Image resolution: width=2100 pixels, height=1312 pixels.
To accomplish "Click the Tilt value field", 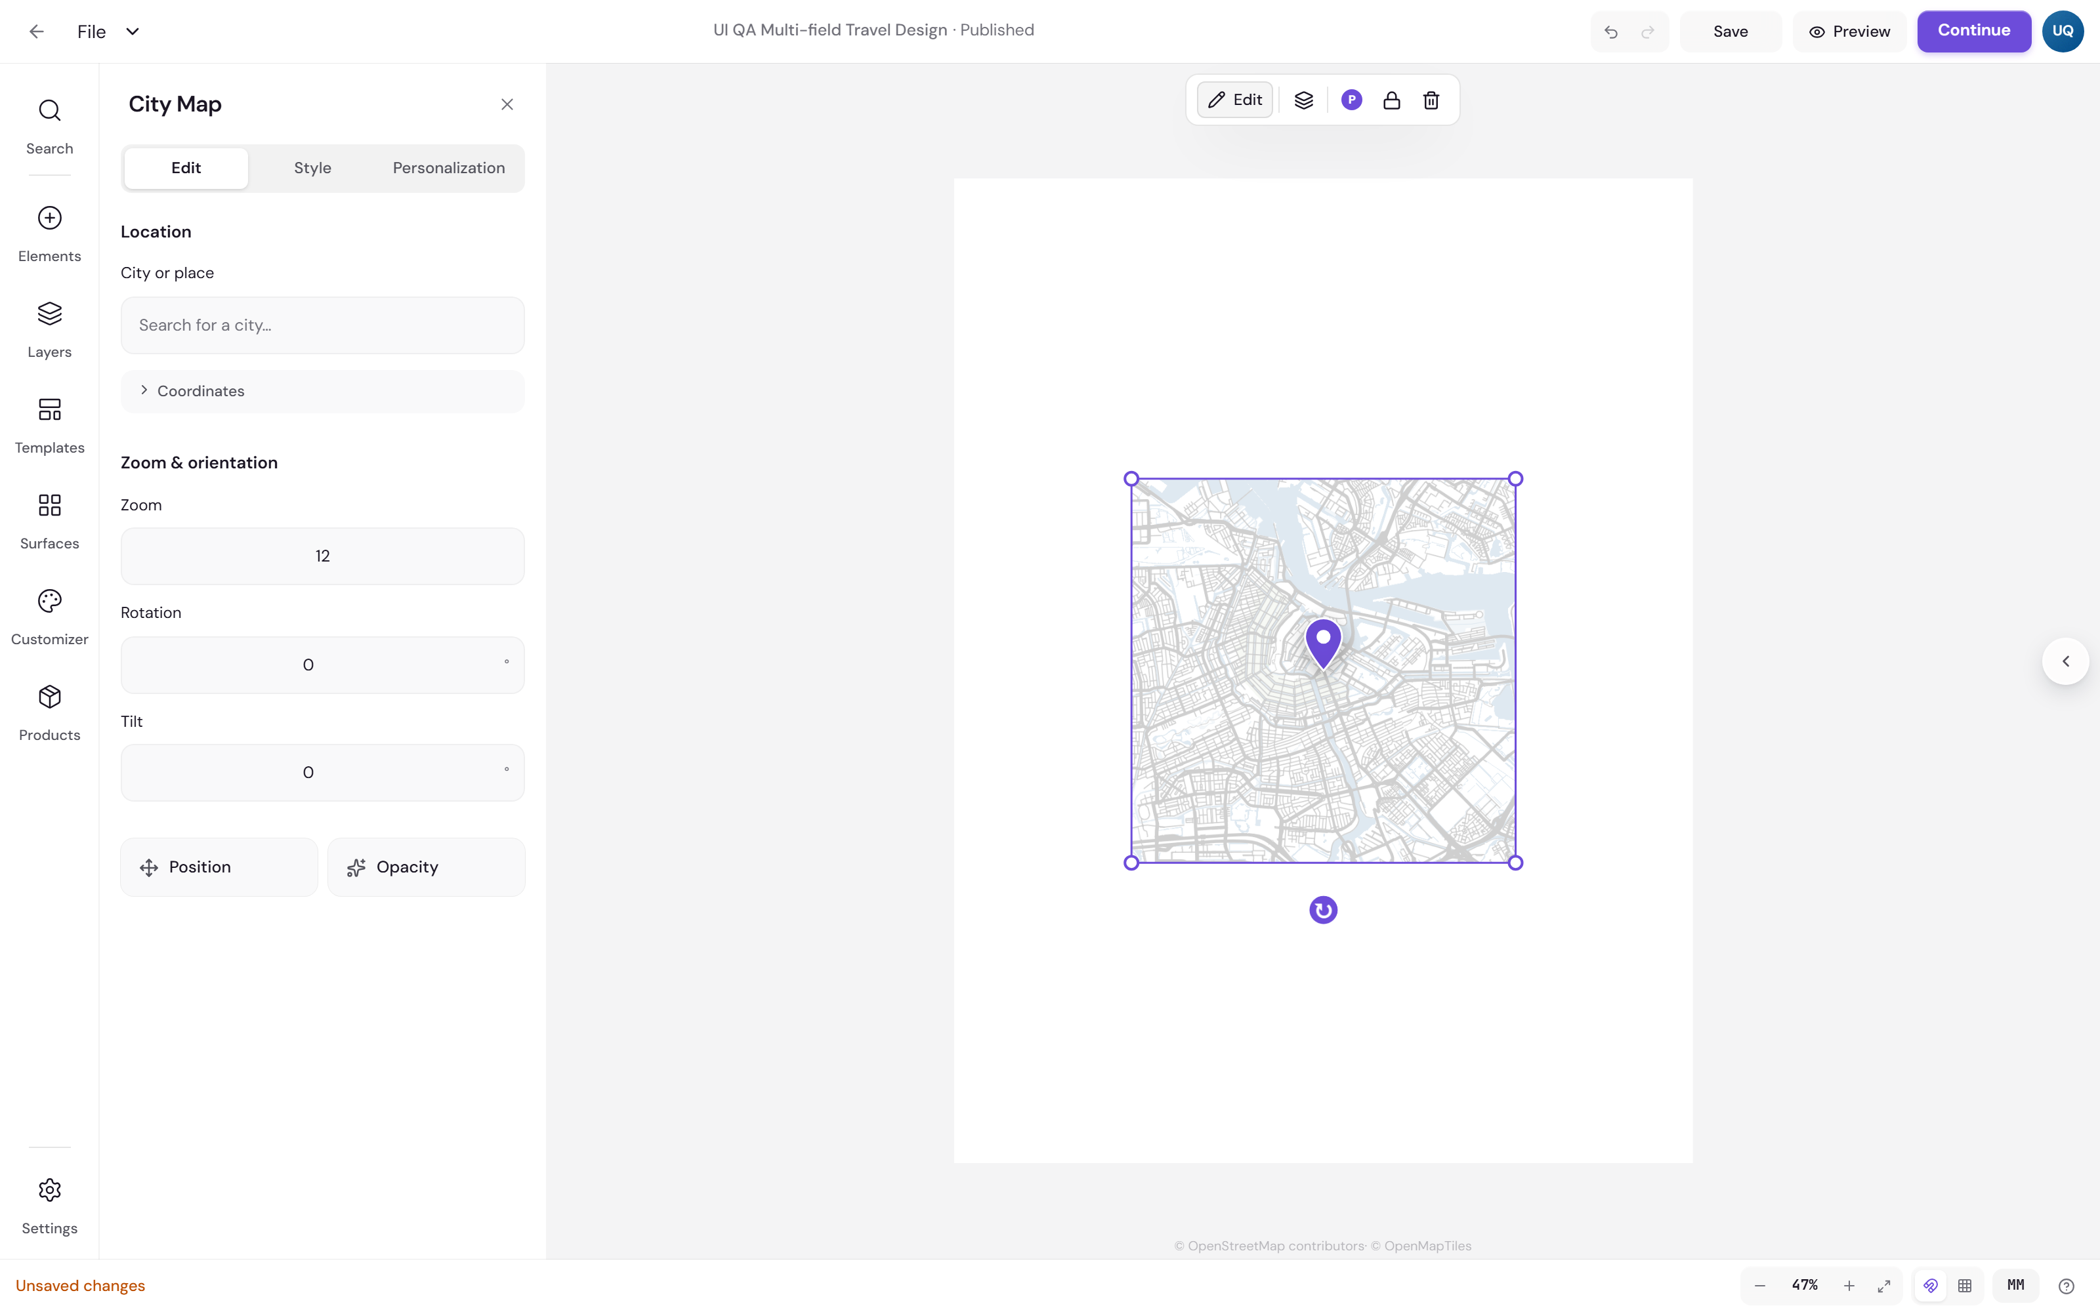I will (x=322, y=771).
